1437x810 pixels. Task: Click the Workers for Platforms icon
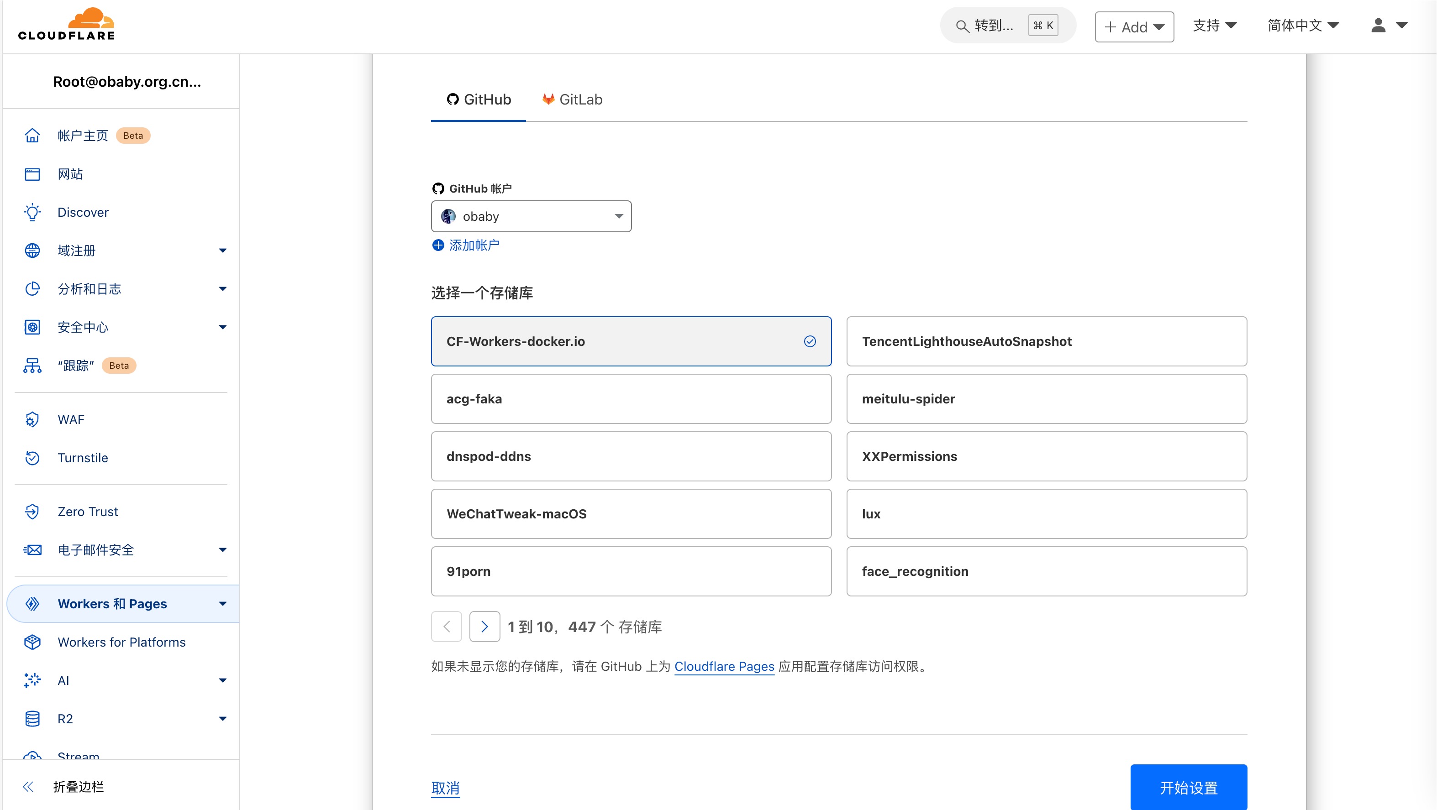(32, 642)
